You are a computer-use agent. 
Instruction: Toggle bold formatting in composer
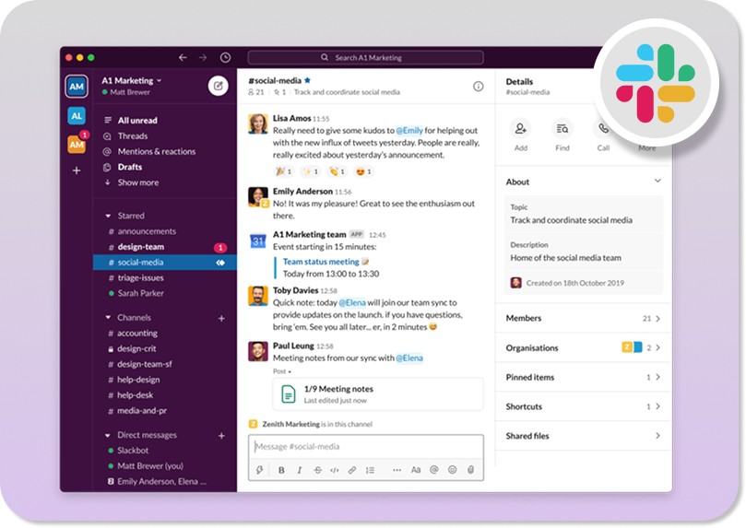pos(281,470)
